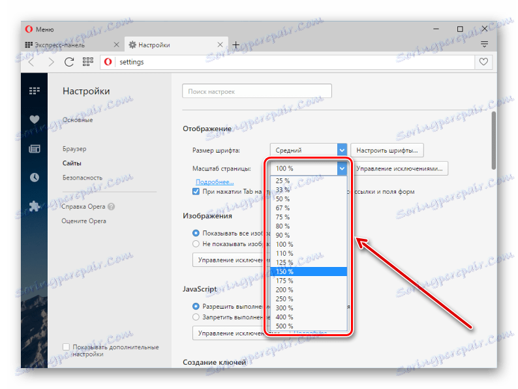Go back with the back arrow
The width and height of the screenshot is (518, 389).
[32, 62]
